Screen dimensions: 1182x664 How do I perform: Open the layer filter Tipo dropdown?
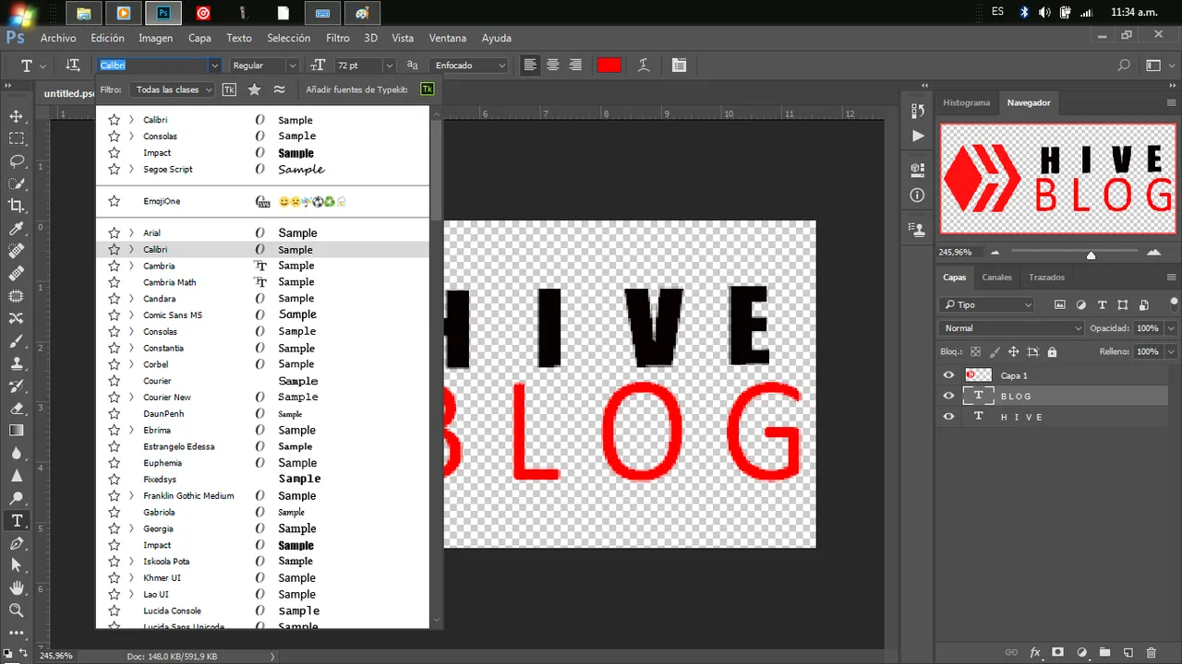point(986,304)
